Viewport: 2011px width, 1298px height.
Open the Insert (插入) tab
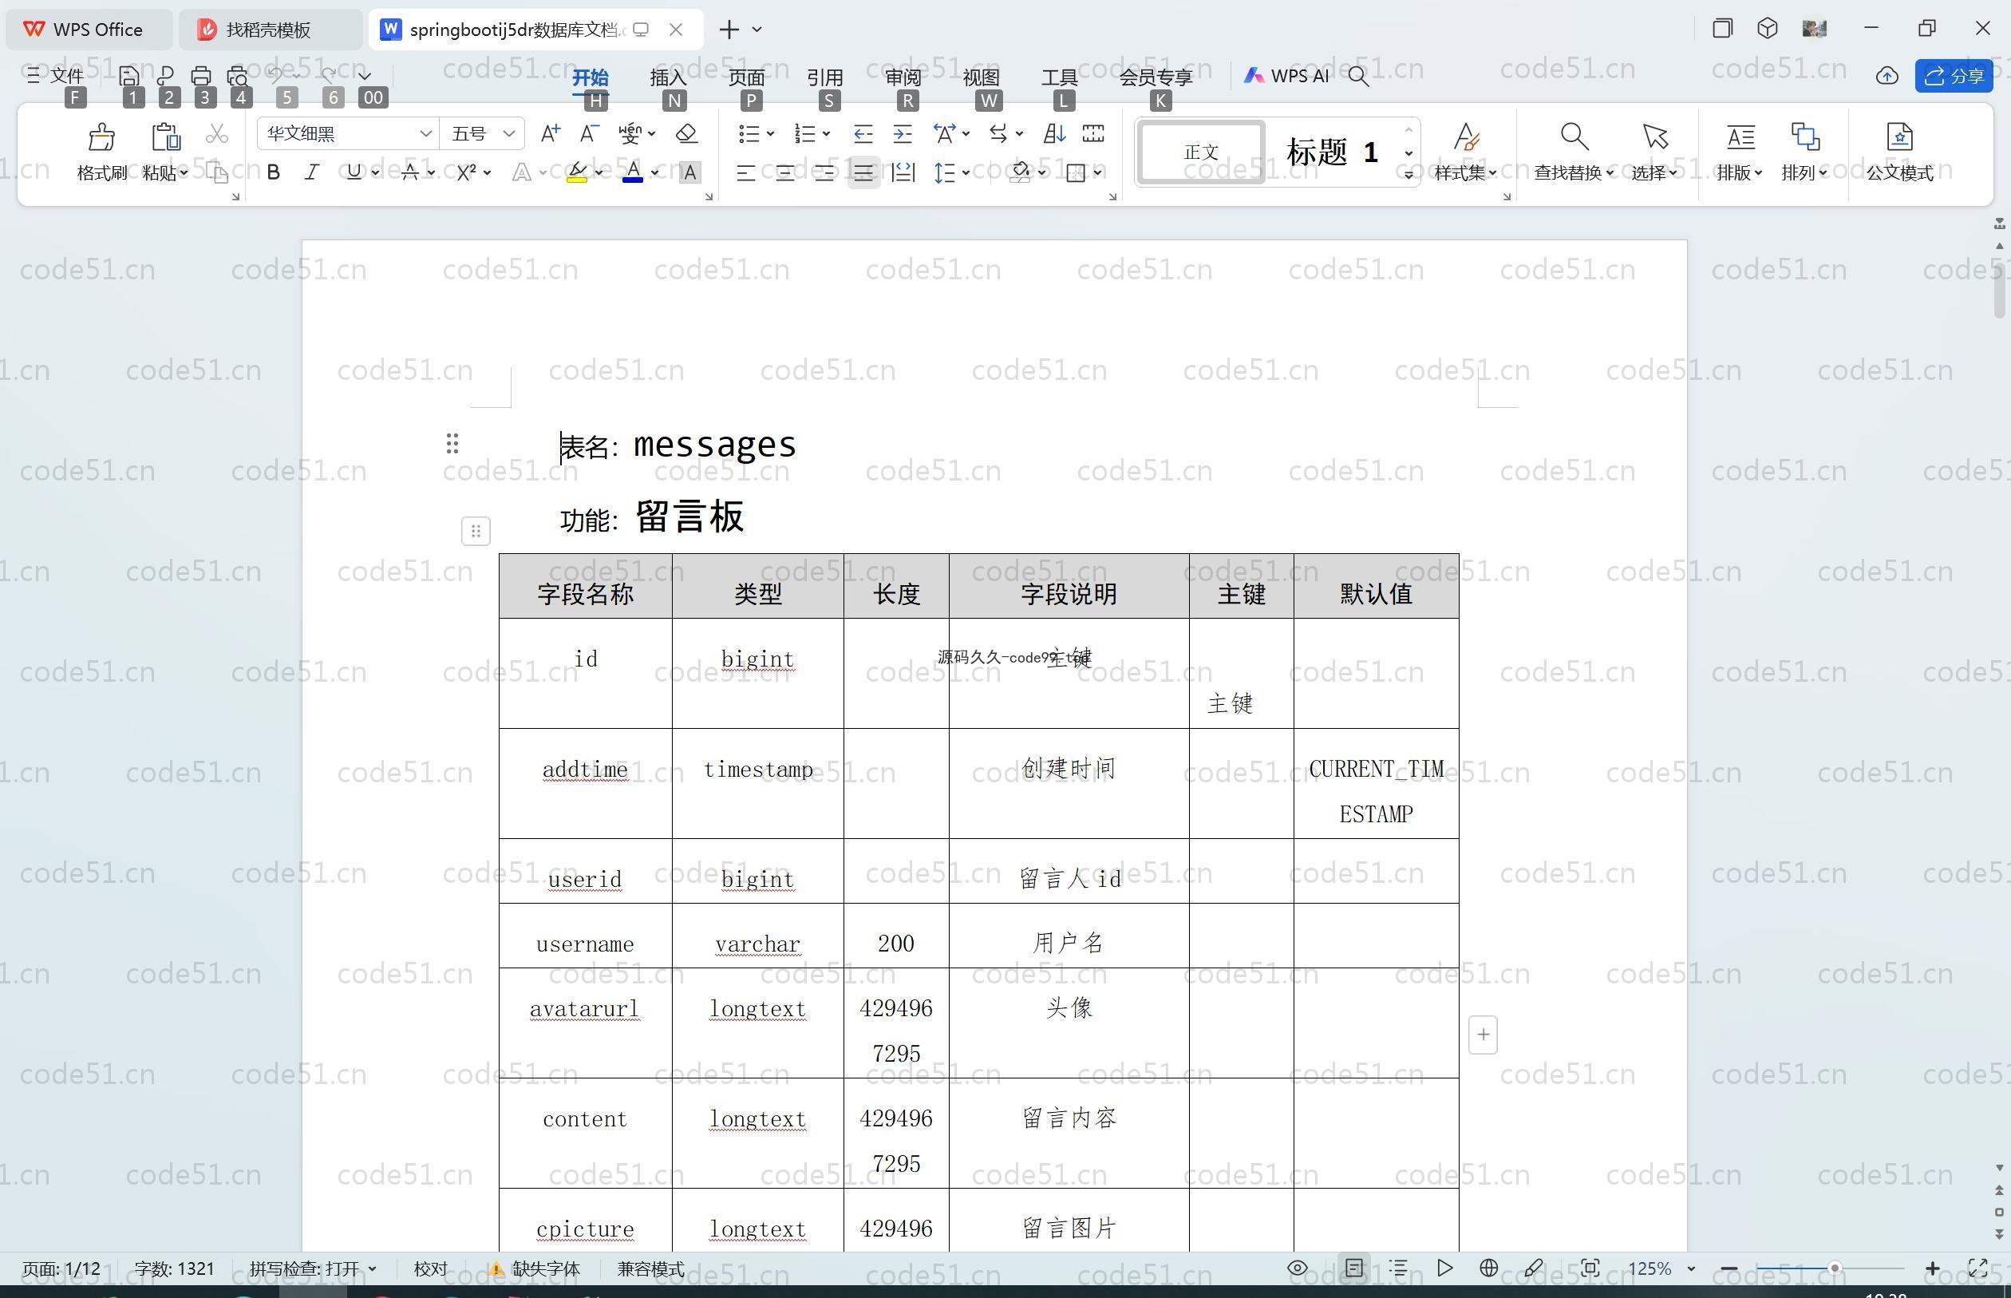pyautogui.click(x=668, y=77)
